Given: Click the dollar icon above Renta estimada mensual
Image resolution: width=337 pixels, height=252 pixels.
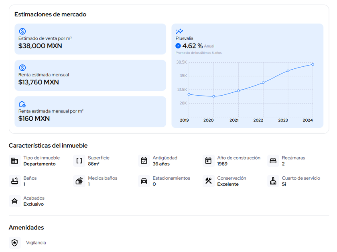Looking at the screenshot, I should pyautogui.click(x=22, y=68).
